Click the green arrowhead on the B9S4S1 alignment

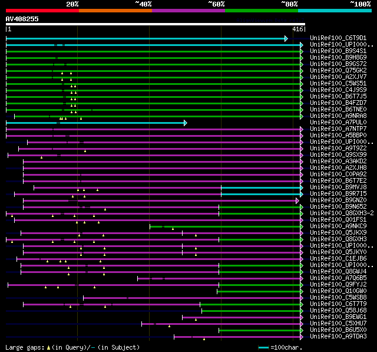(x=302, y=51)
